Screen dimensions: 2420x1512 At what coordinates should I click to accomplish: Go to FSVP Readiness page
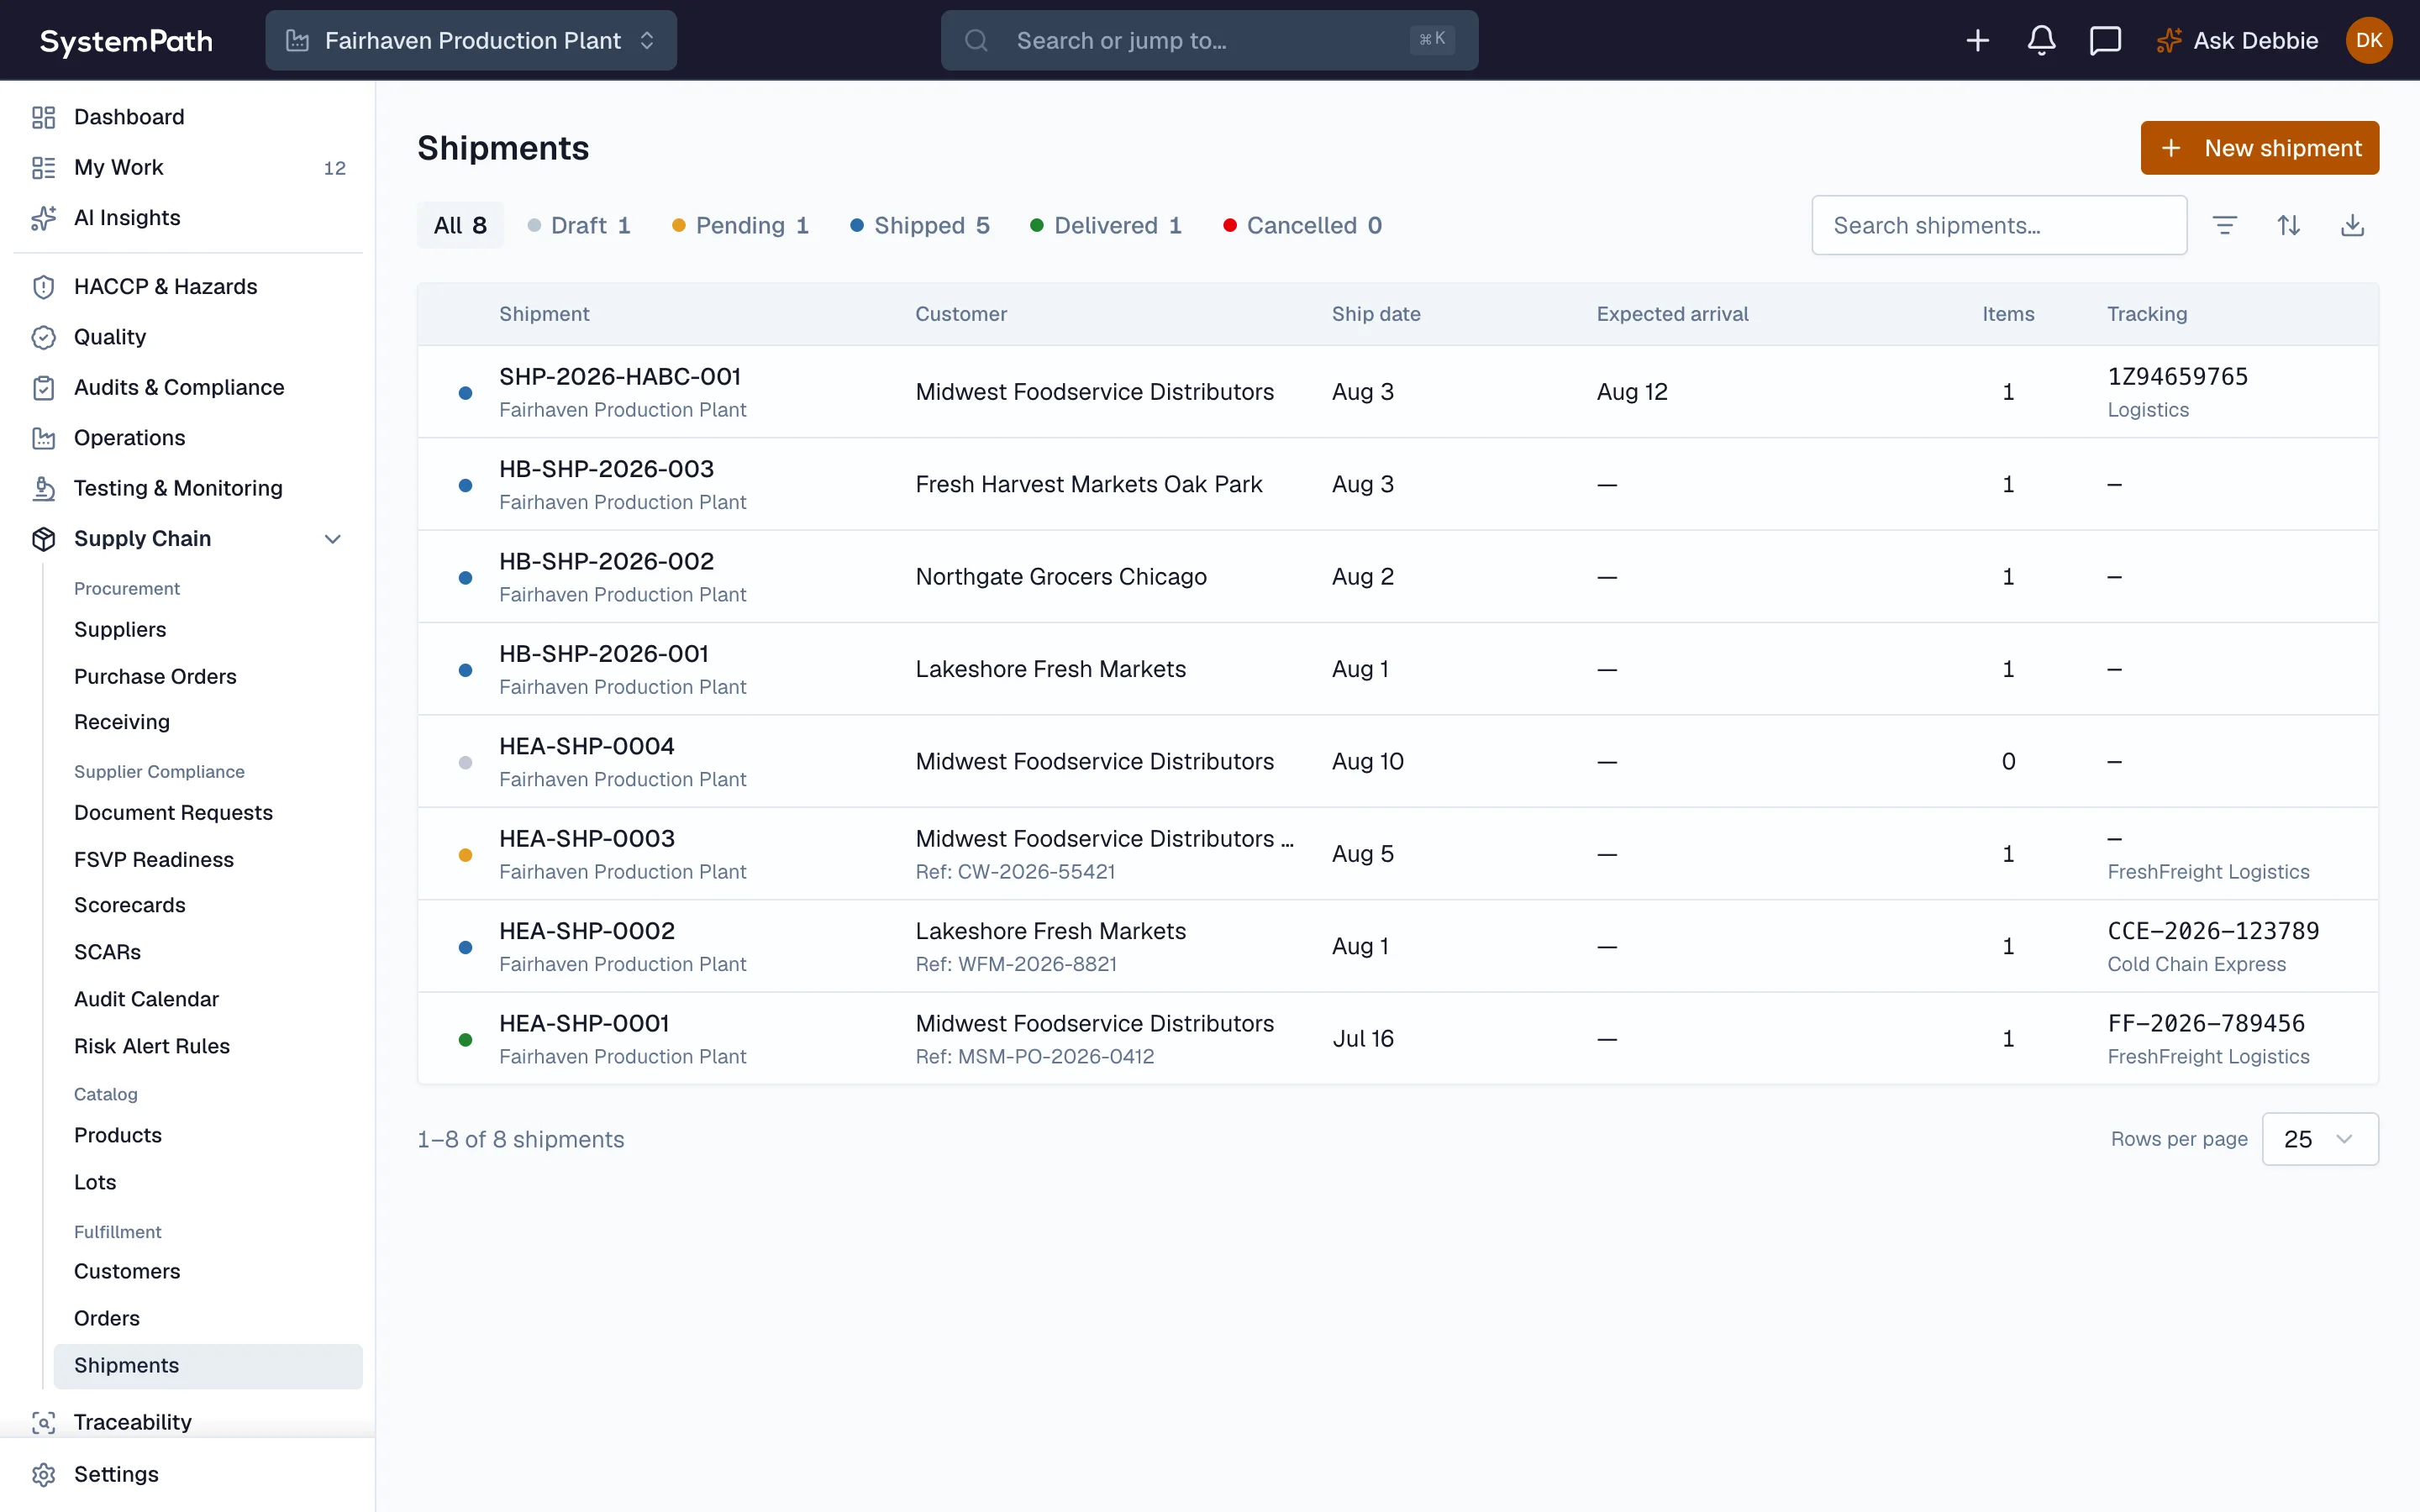pyautogui.click(x=154, y=859)
